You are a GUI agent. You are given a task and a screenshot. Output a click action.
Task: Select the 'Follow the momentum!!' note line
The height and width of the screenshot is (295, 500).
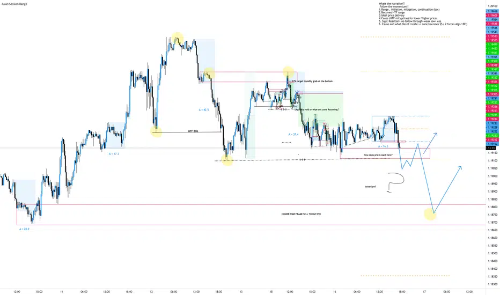pos(394,6)
